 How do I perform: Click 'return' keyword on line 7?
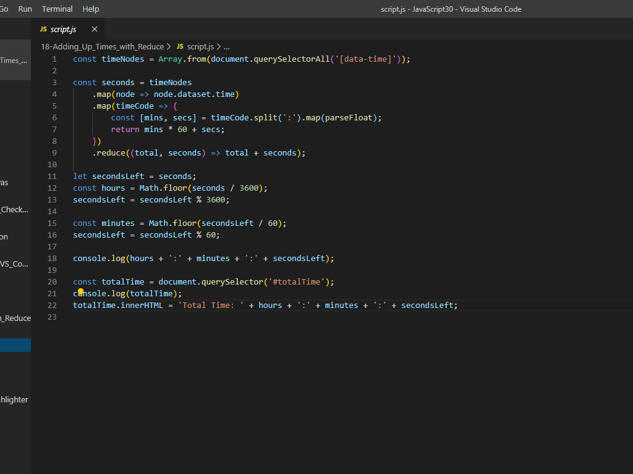(125, 130)
